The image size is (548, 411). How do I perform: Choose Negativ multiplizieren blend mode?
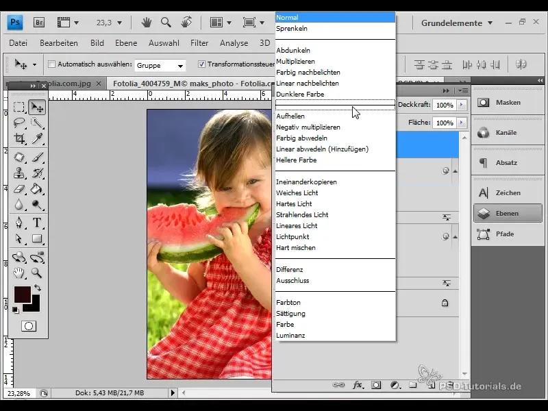coord(335,127)
